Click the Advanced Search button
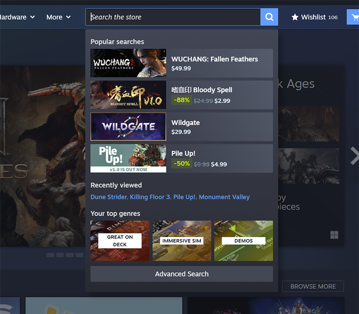Screen dimensions: 359x314 [x=182, y=274]
